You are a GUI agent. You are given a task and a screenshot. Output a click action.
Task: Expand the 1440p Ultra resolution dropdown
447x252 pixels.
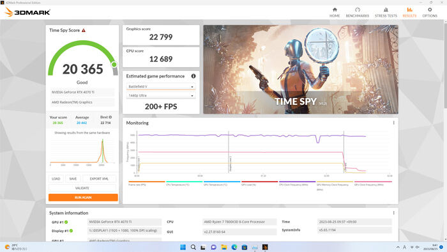(161, 95)
